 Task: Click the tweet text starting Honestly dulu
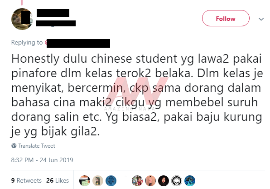(137, 95)
